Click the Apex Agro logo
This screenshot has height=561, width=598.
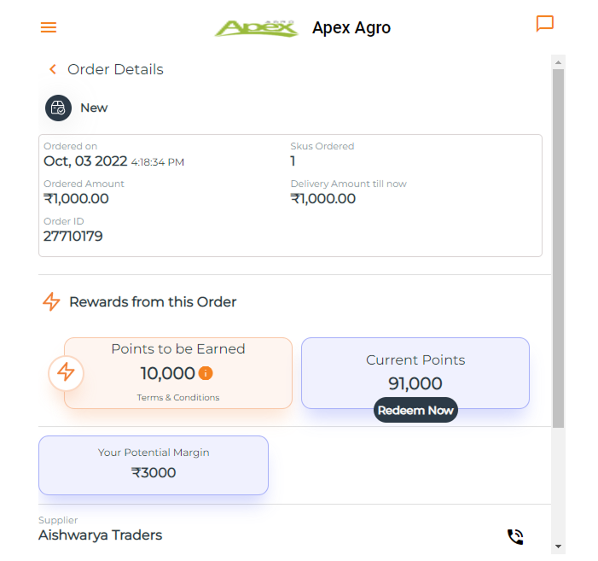tap(256, 27)
